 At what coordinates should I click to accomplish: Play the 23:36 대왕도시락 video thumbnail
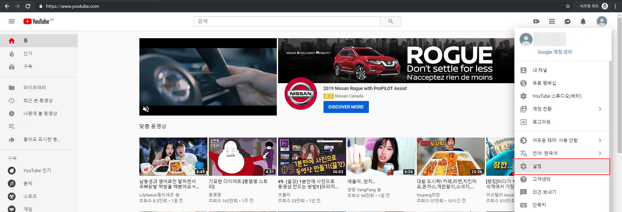click(451, 157)
